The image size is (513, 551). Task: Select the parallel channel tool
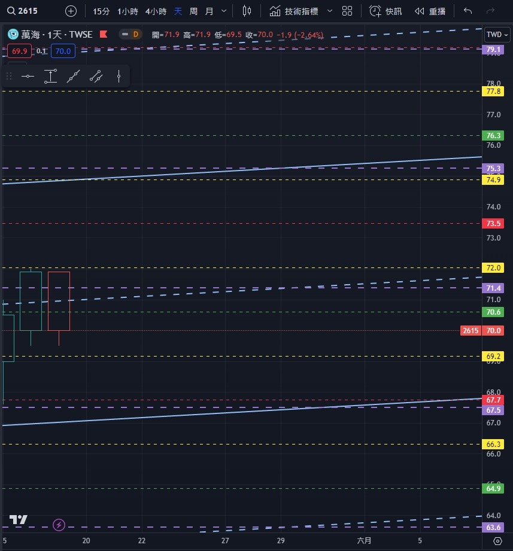pyautogui.click(x=96, y=76)
